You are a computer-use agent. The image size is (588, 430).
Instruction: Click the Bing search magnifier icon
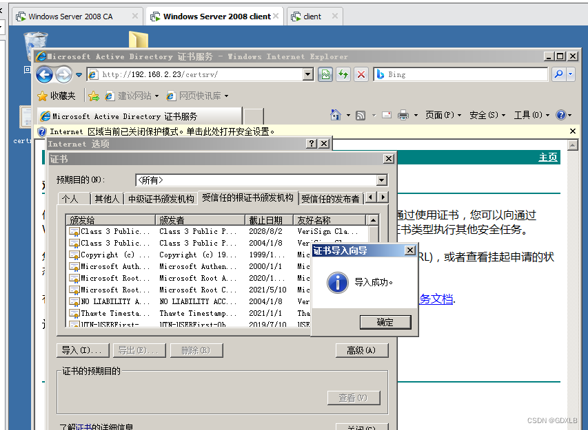[x=558, y=74]
